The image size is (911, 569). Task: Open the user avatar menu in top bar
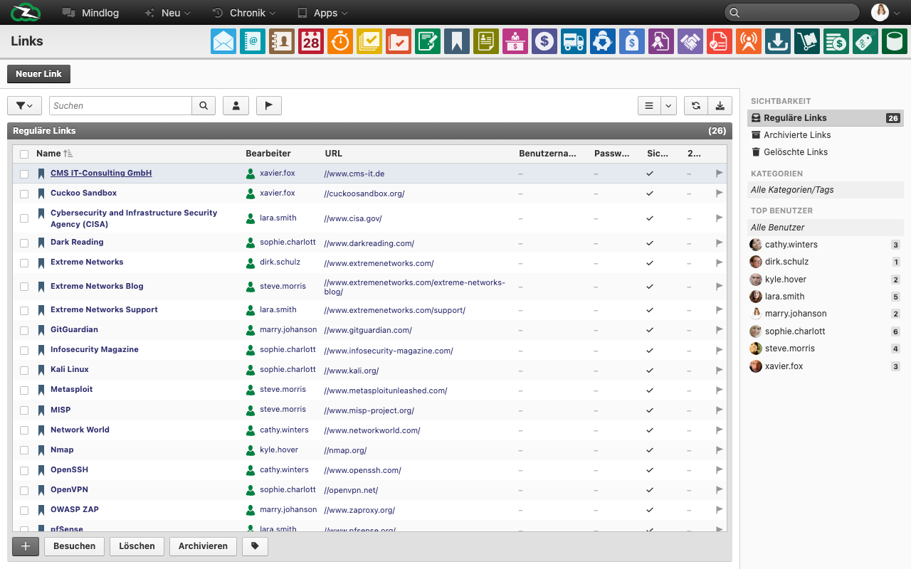886,12
